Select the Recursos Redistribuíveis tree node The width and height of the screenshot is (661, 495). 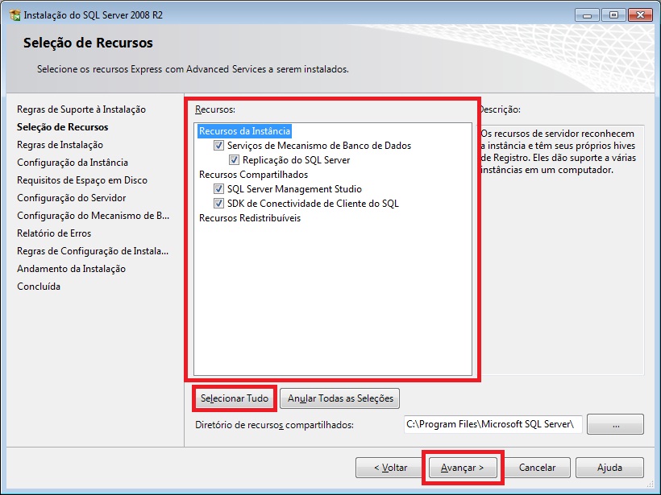(x=250, y=218)
